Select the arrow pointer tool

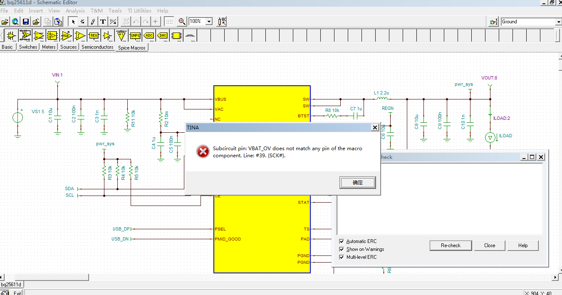(73, 22)
